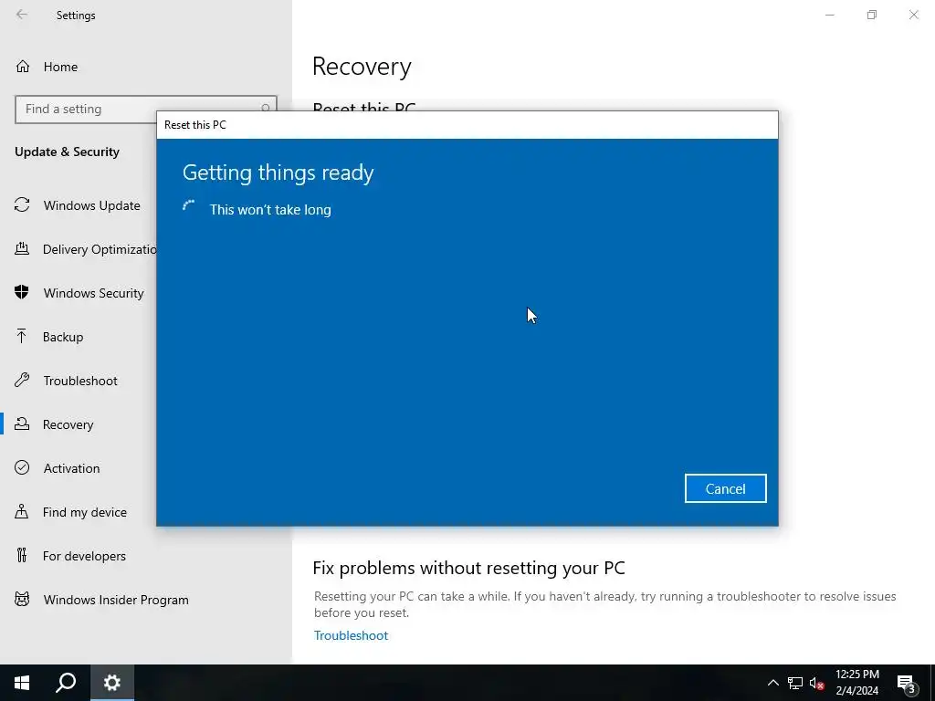Viewport: 935px width, 701px height.
Task: Restore down the Settings window
Action: [872, 15]
